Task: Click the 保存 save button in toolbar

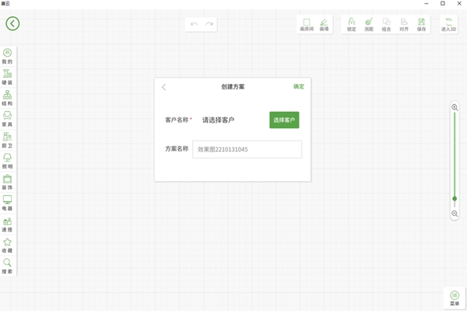Action: click(421, 24)
